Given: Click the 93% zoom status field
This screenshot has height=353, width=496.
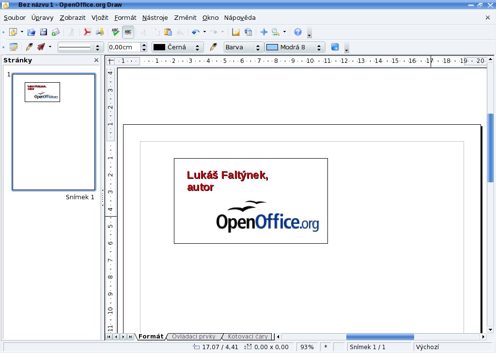Looking at the screenshot, I should click(x=307, y=347).
